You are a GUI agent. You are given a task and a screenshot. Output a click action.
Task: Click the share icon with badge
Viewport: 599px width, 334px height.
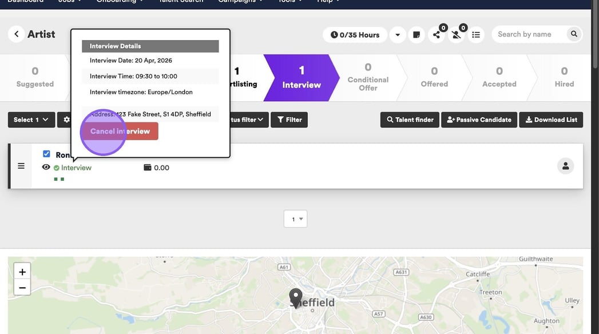[437, 35]
